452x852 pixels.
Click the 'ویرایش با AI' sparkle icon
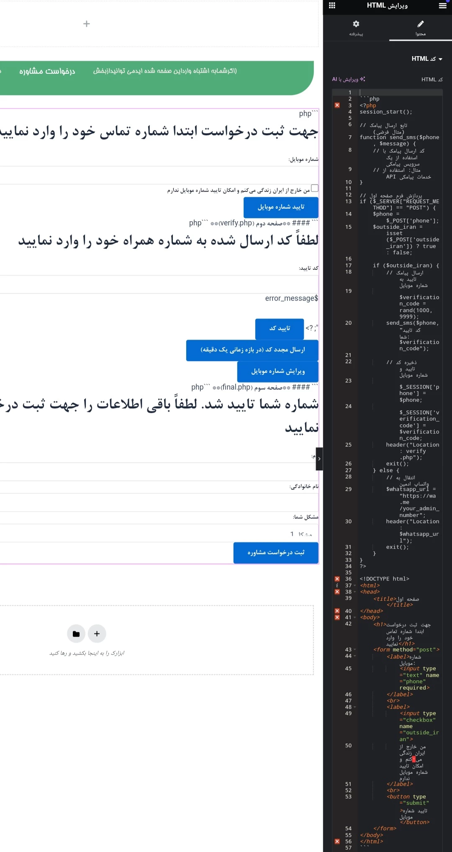pyautogui.click(x=362, y=79)
